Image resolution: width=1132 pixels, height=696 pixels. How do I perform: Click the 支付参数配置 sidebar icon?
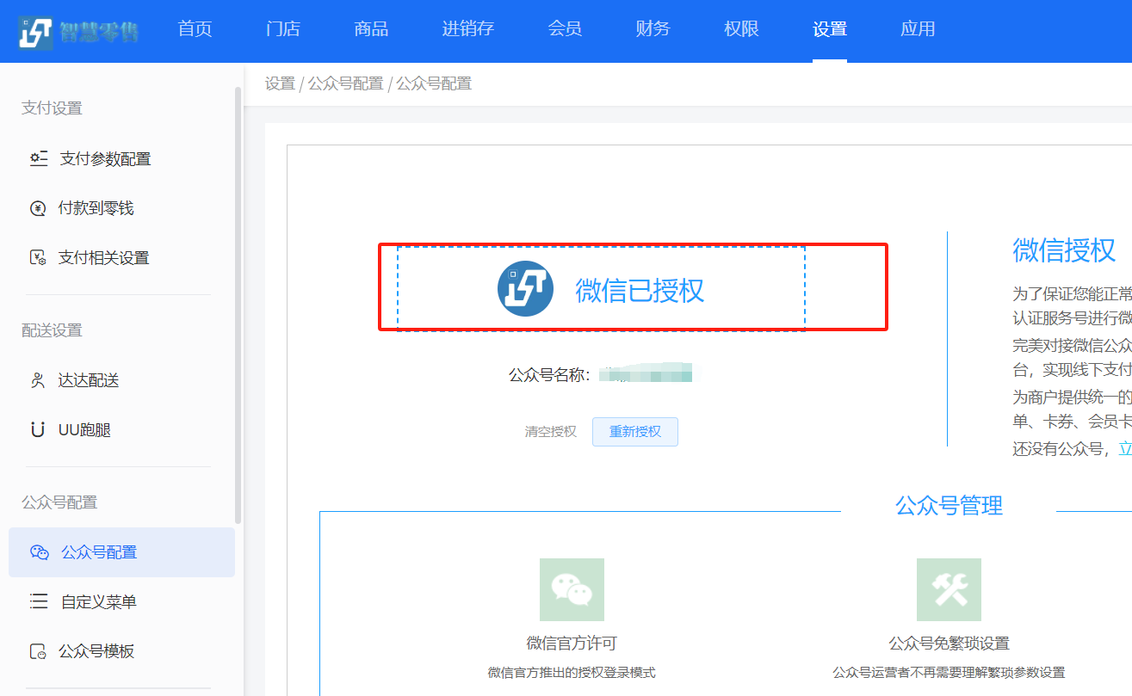tap(39, 158)
